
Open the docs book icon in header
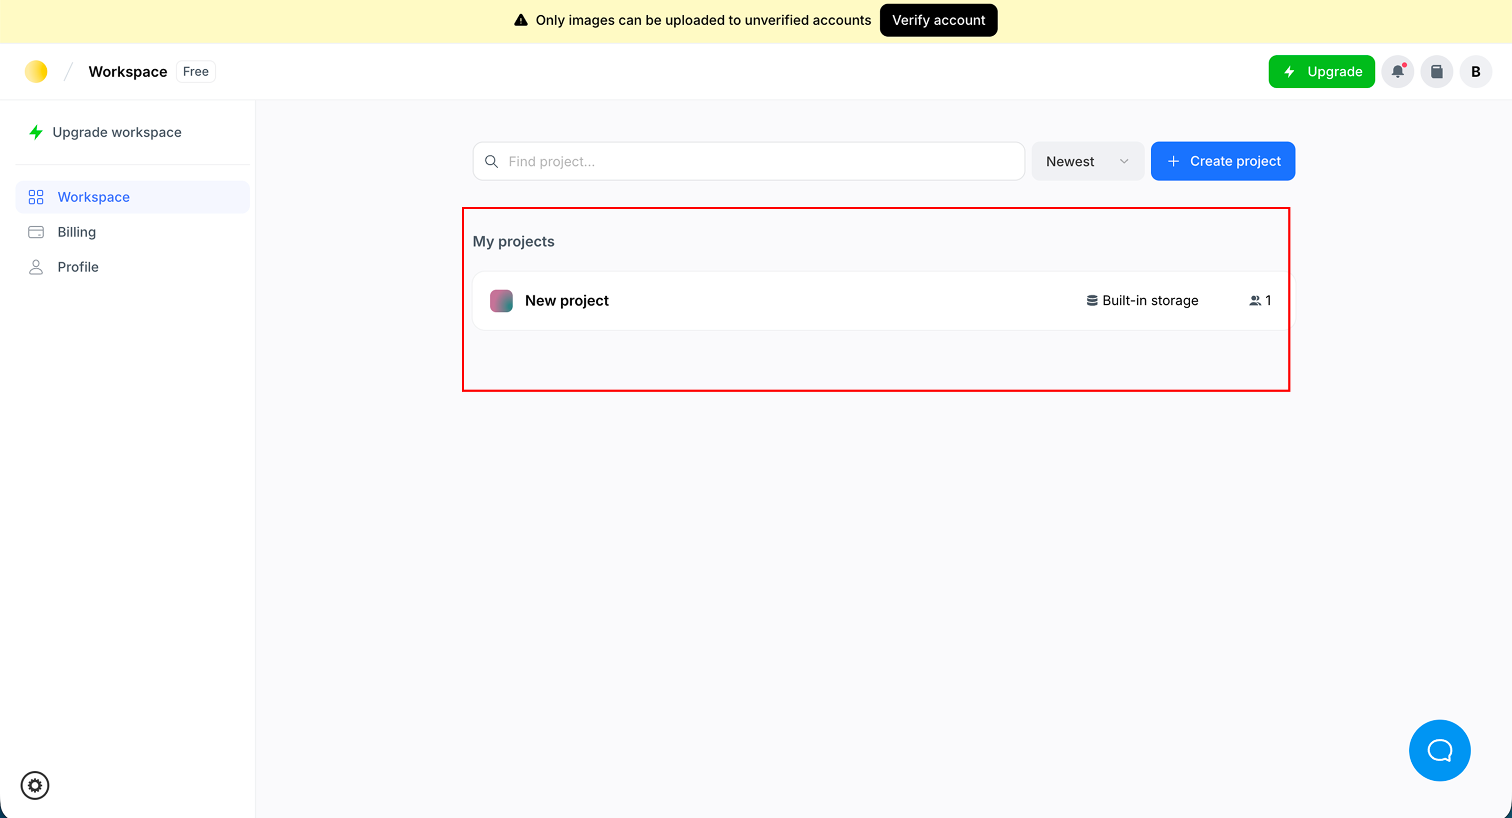point(1436,71)
